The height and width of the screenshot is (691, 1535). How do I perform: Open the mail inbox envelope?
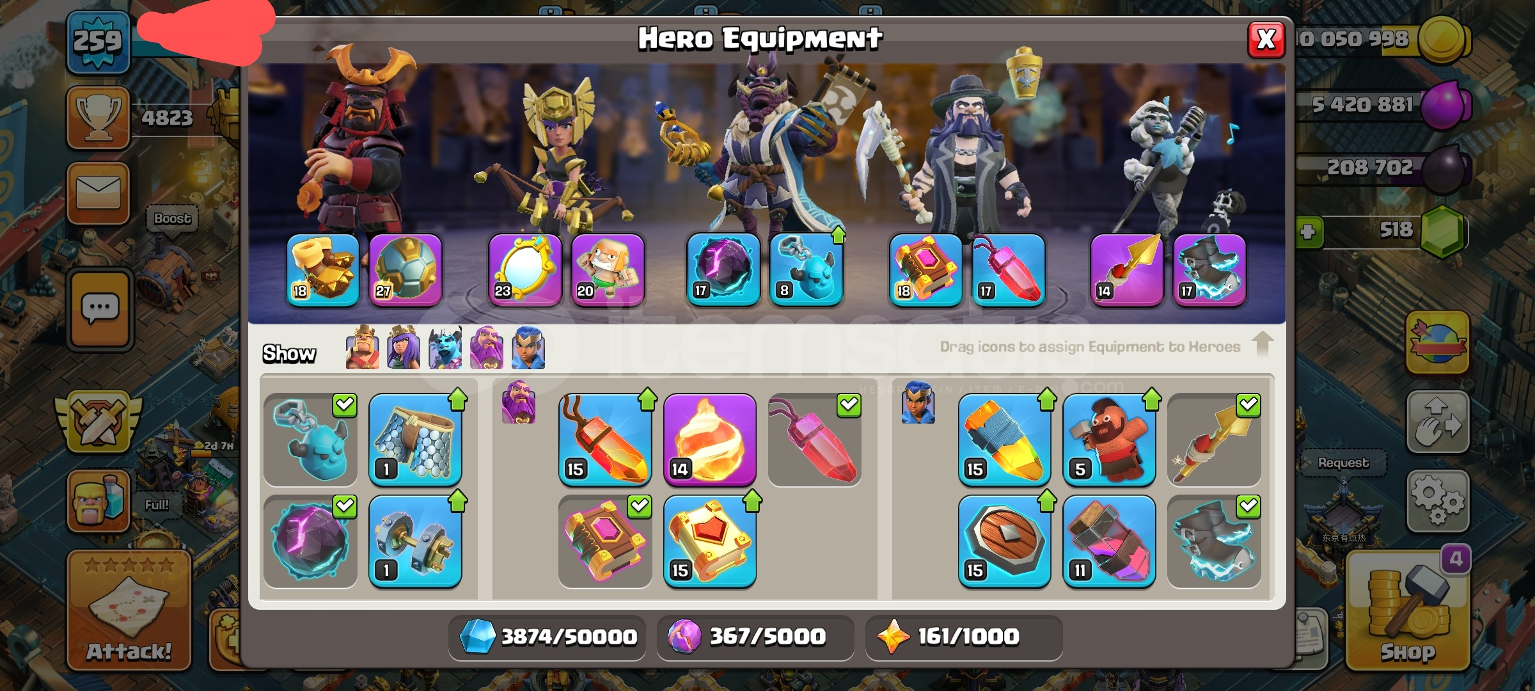98,193
